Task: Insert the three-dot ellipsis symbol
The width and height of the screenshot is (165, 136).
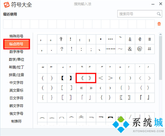Action: coord(111,39)
